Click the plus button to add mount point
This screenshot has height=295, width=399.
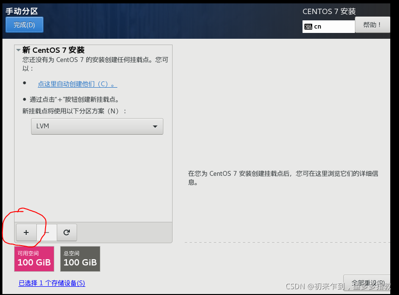[x=26, y=233]
